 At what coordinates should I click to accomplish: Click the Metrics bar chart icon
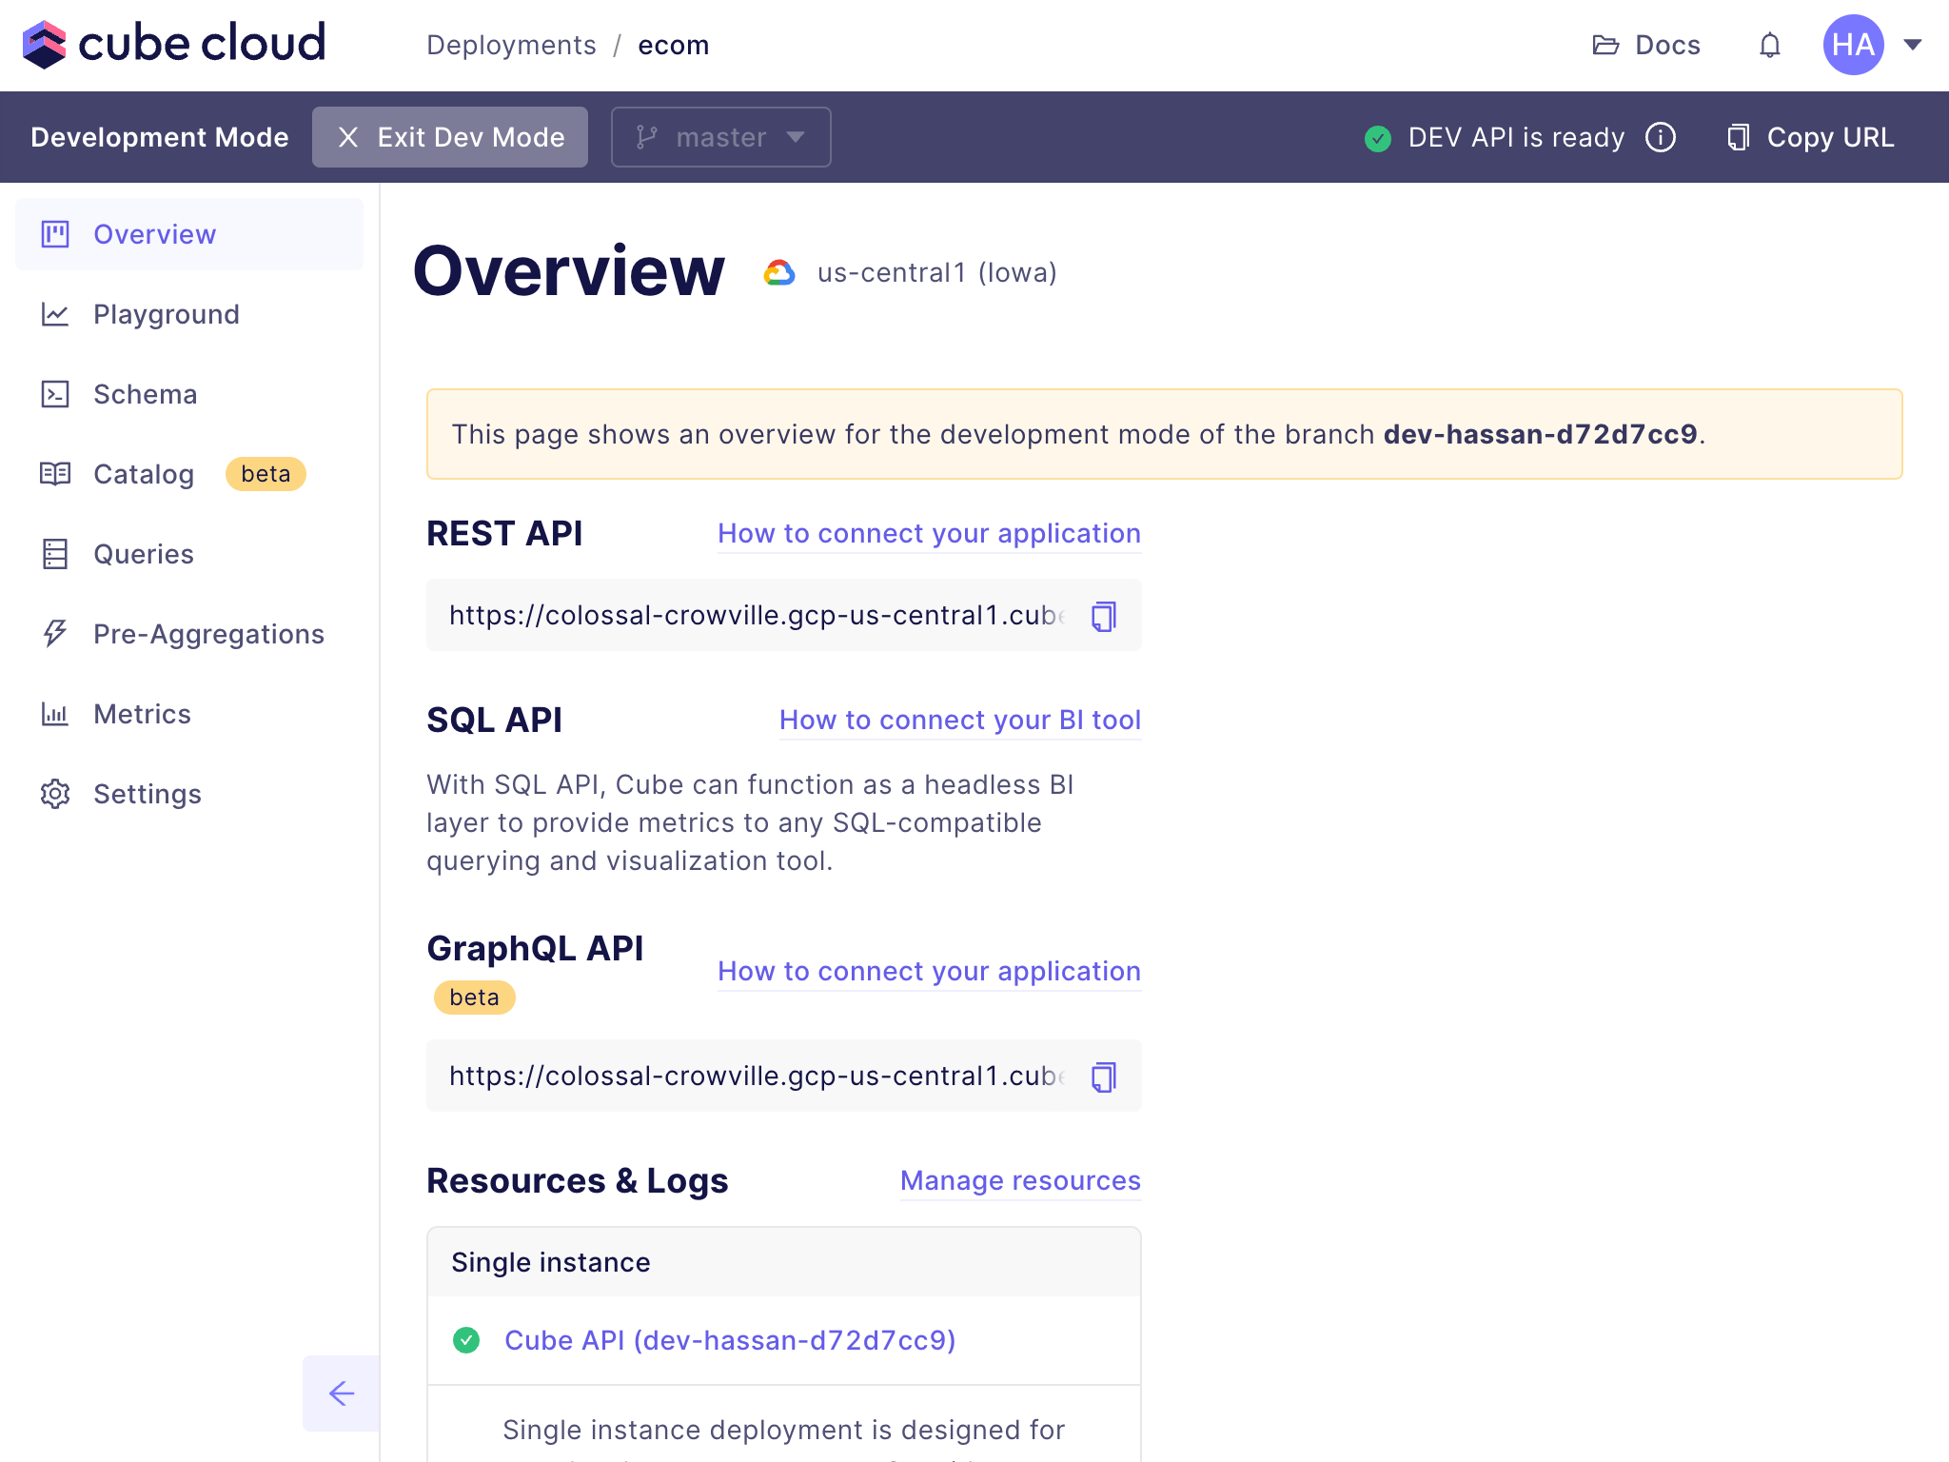coord(55,714)
